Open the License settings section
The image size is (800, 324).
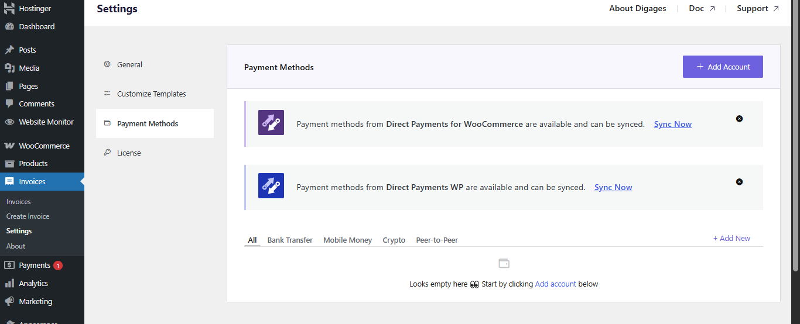pos(155,153)
